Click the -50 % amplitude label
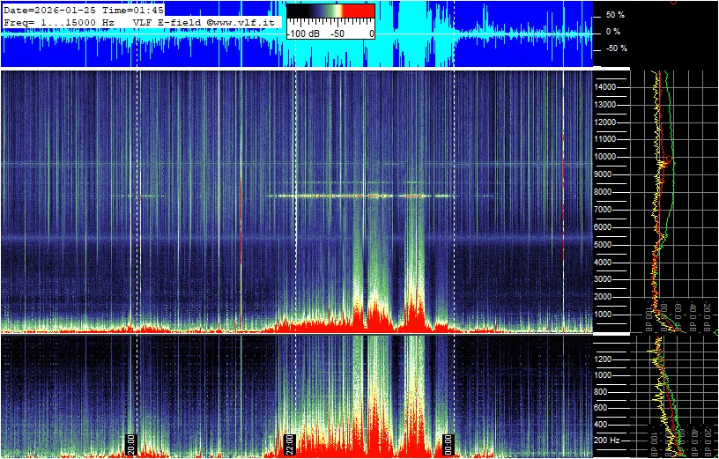719x459 pixels. (615, 48)
